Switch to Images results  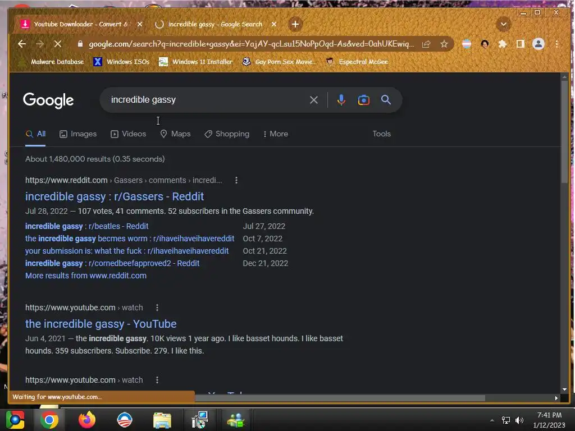pos(78,134)
